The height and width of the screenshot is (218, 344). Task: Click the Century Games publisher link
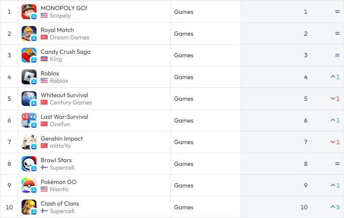click(71, 102)
